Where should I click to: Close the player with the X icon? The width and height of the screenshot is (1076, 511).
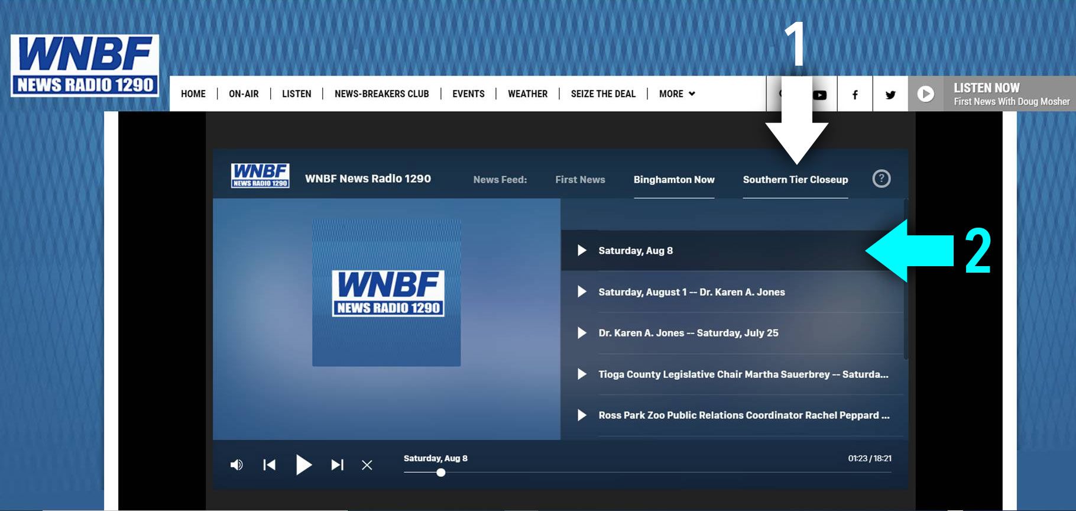coord(367,465)
